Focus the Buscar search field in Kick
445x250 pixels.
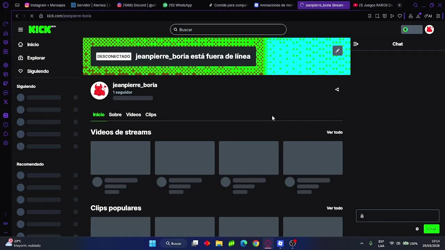tap(228, 30)
